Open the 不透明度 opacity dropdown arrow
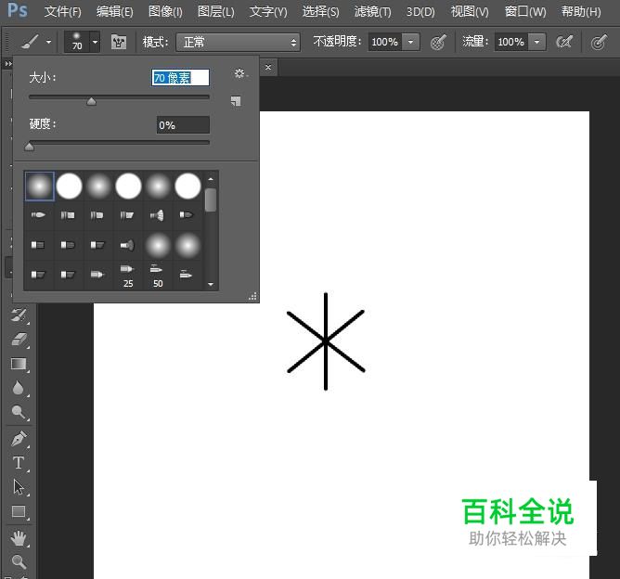The width and height of the screenshot is (620, 579). 411,42
